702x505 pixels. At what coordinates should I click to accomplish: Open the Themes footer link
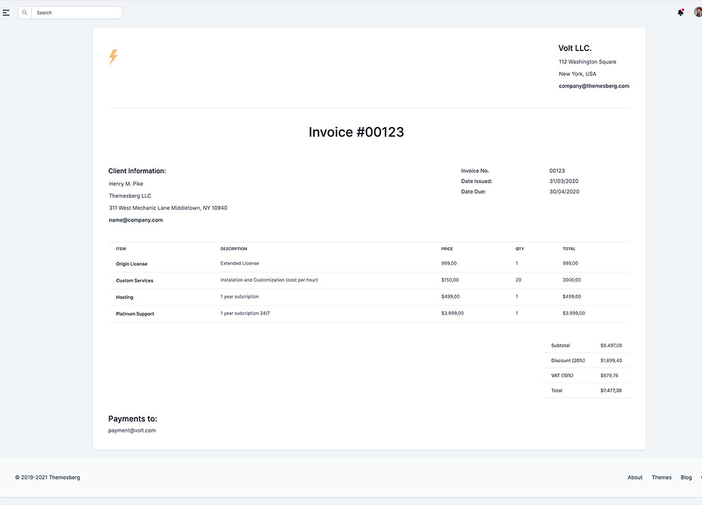[x=662, y=477]
